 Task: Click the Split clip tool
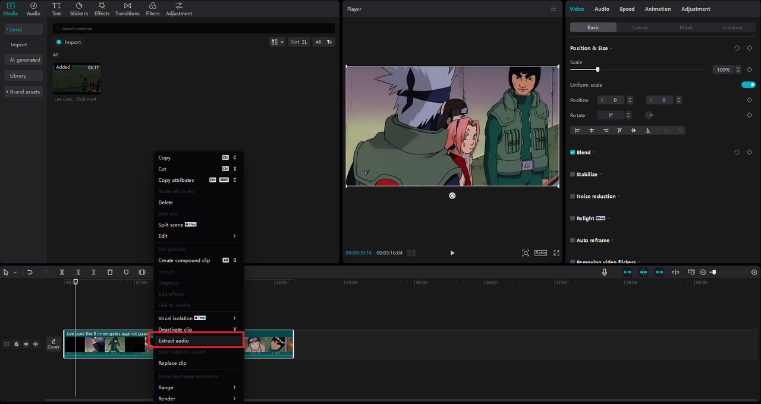[62, 272]
